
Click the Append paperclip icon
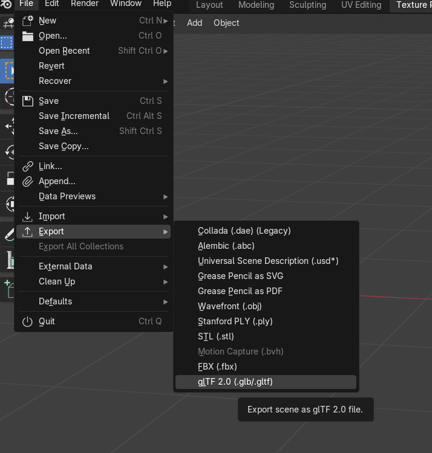coord(27,181)
